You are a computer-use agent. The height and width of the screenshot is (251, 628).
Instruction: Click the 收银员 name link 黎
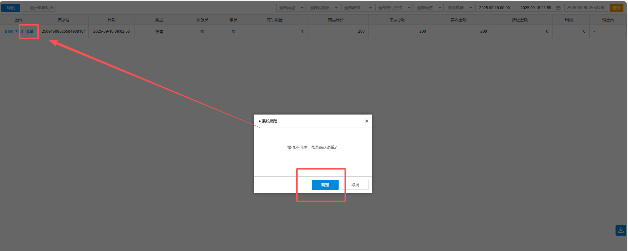tap(202, 32)
